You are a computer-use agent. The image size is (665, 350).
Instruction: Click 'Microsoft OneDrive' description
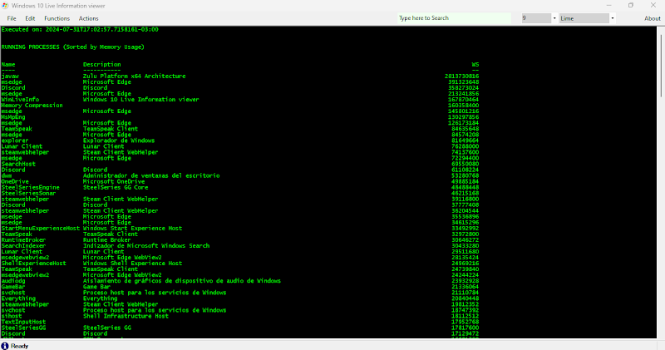pyautogui.click(x=114, y=181)
